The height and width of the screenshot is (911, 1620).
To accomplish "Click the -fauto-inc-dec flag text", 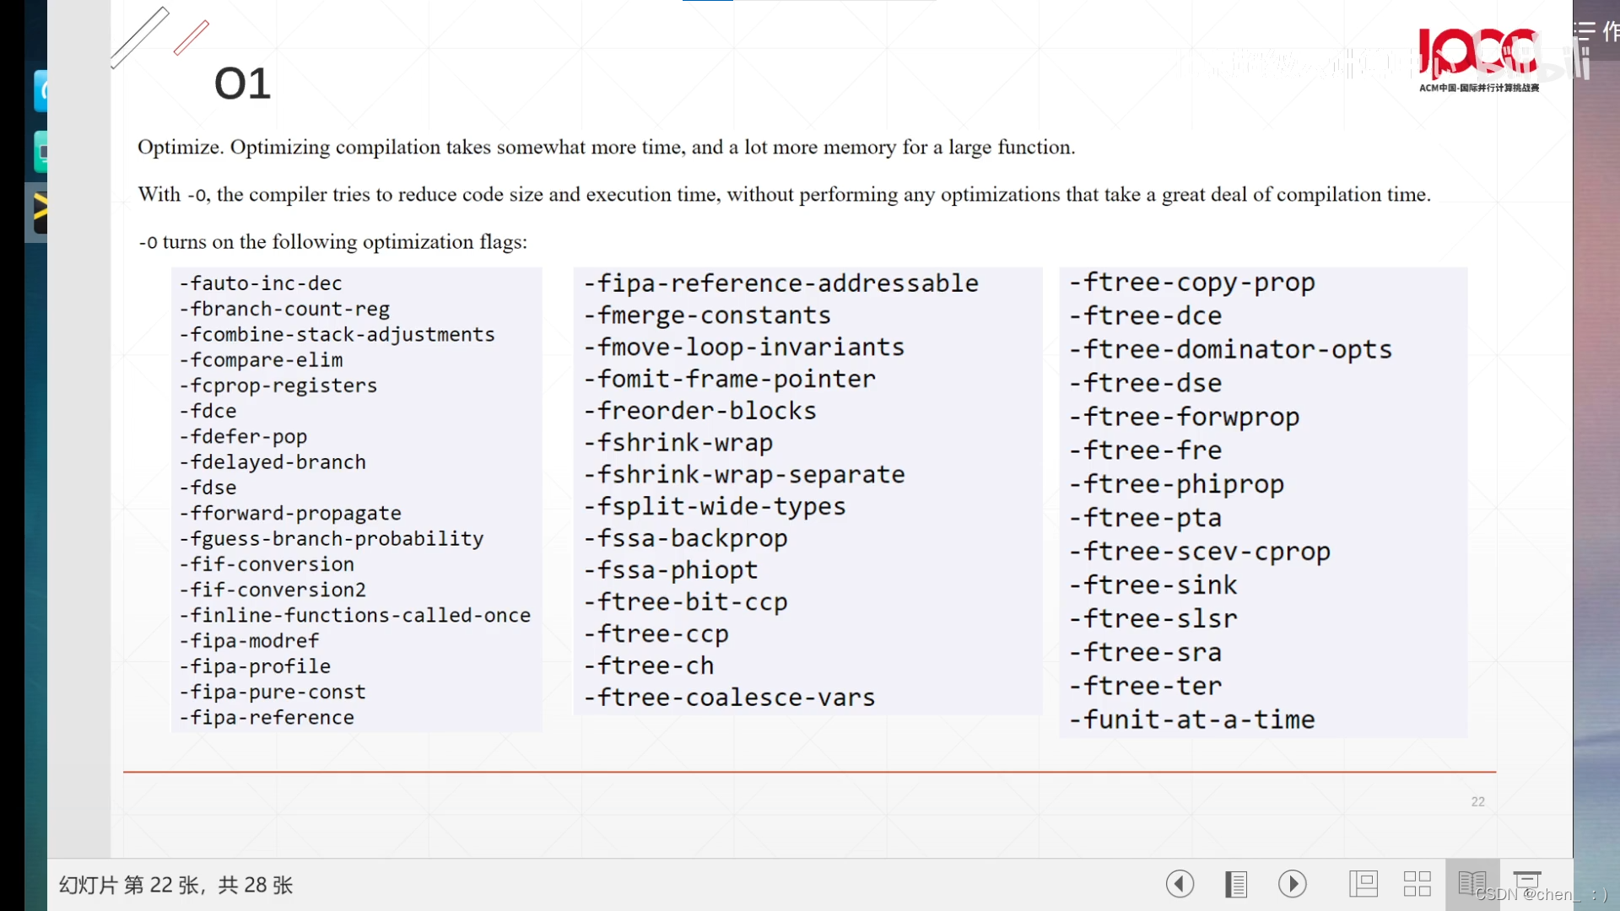I will point(260,283).
